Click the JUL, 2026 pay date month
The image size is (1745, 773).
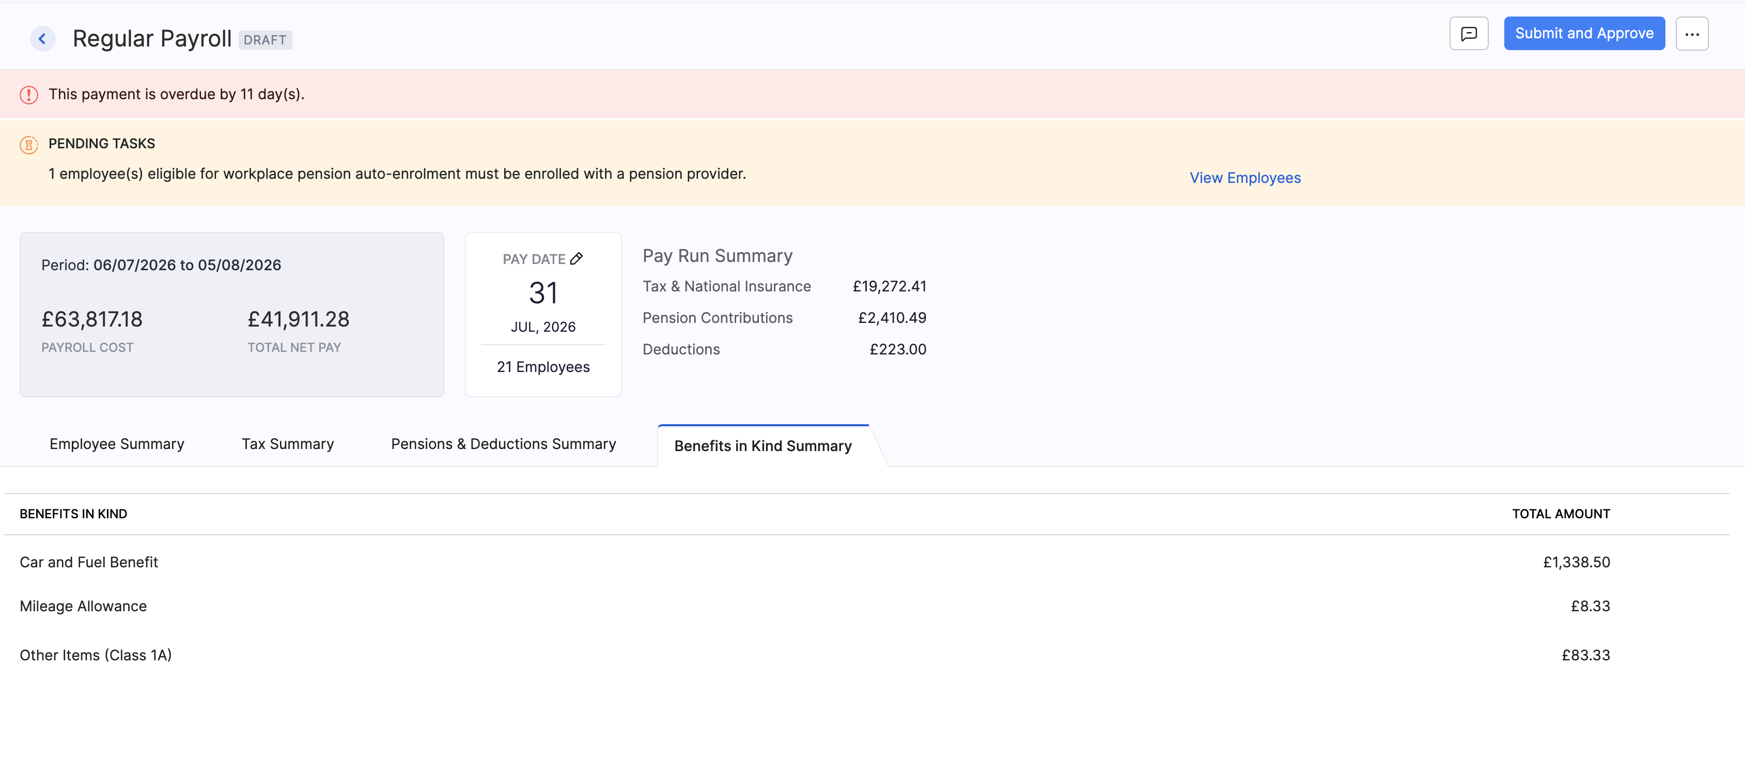tap(543, 327)
